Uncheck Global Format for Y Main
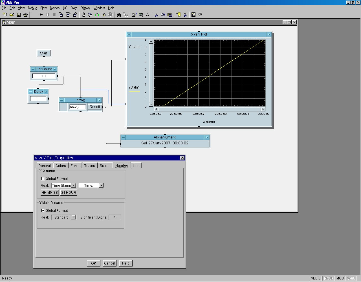The height and width of the screenshot is (282, 361). [x=43, y=210]
